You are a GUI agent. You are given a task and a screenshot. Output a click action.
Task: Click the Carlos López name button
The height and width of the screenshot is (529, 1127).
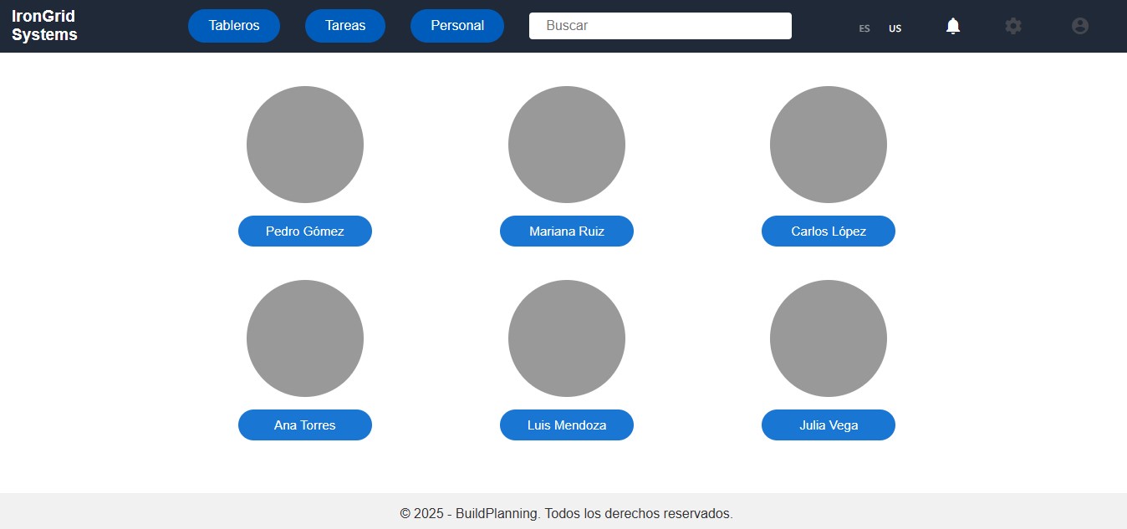(829, 231)
